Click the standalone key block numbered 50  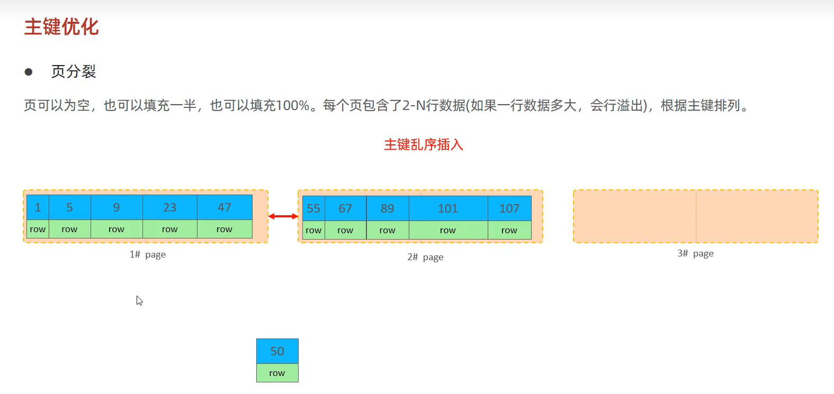(x=277, y=351)
